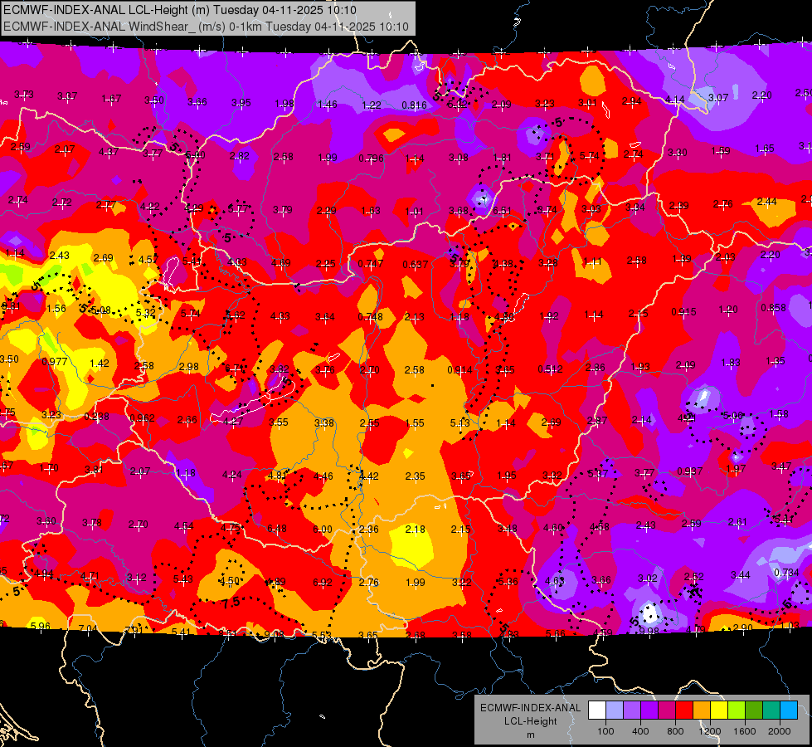Click the legend tick label 400
Image resolution: width=812 pixels, height=747 pixels.
click(640, 731)
